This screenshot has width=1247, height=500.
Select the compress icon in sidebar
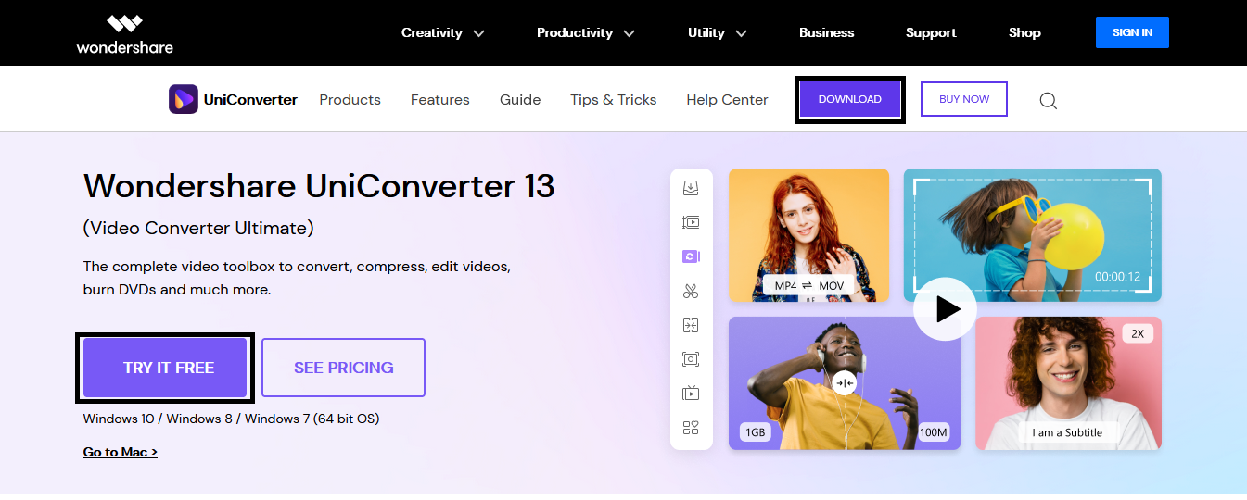[691, 325]
